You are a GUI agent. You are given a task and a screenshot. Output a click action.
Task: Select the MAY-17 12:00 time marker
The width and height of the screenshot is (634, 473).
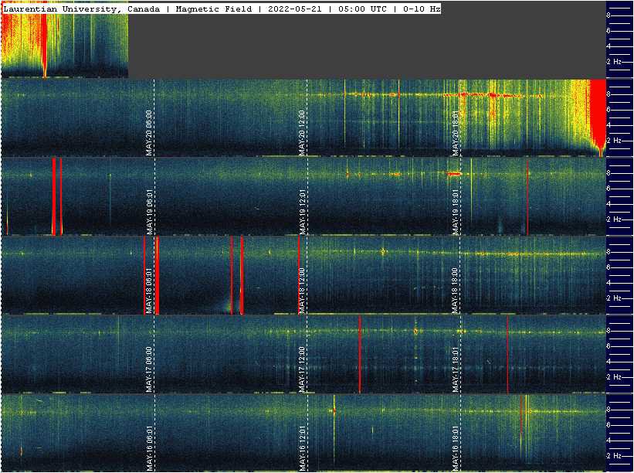tap(303, 369)
